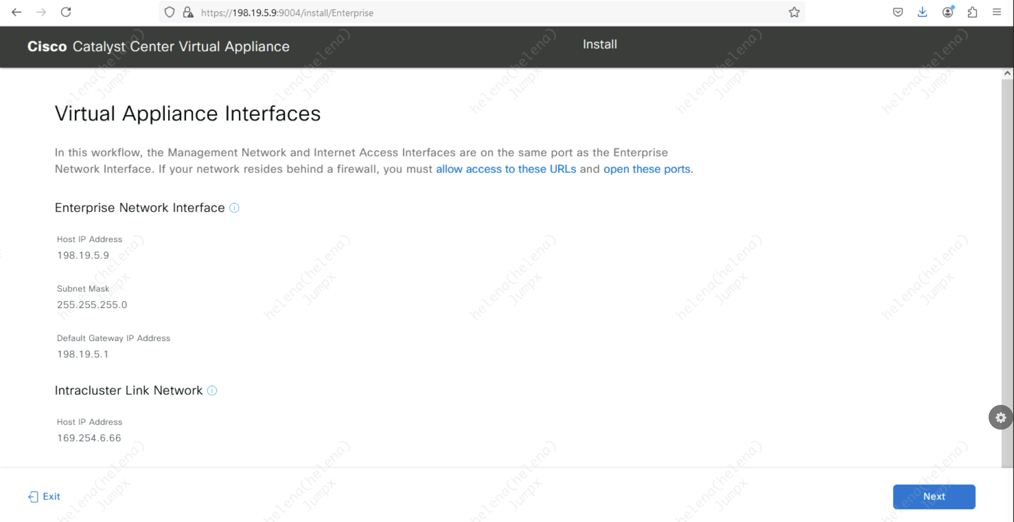The height and width of the screenshot is (522, 1014).
Task: Open the browser downloads panel
Action: 922,13
